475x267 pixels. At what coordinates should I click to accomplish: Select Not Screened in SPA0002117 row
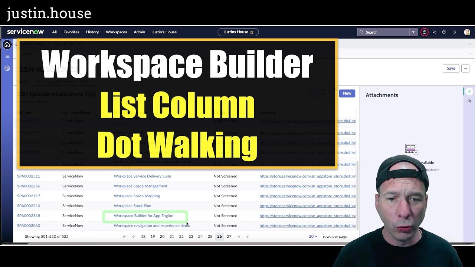(x=225, y=196)
